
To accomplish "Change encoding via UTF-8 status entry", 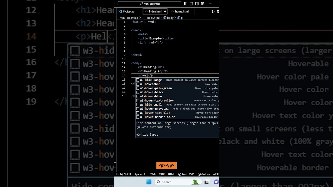I will 152,174.
